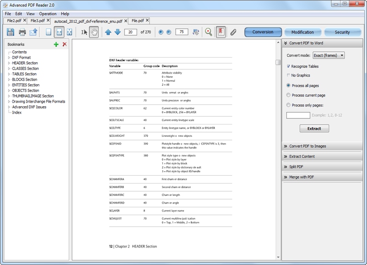The width and height of the screenshot is (367, 265).
Task: Select the fit width view icon
Action: click(59, 32)
